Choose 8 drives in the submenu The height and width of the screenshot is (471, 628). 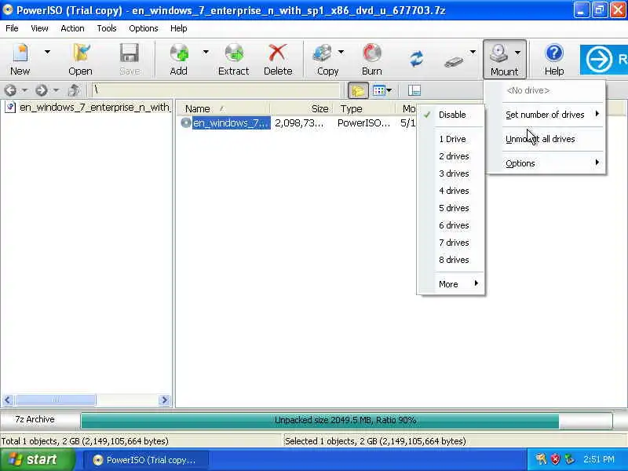pos(451,260)
